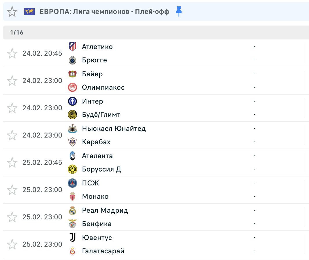The width and height of the screenshot is (309, 260).
Task: Click the Bayer Leverkusen club logo
Action: [72, 74]
